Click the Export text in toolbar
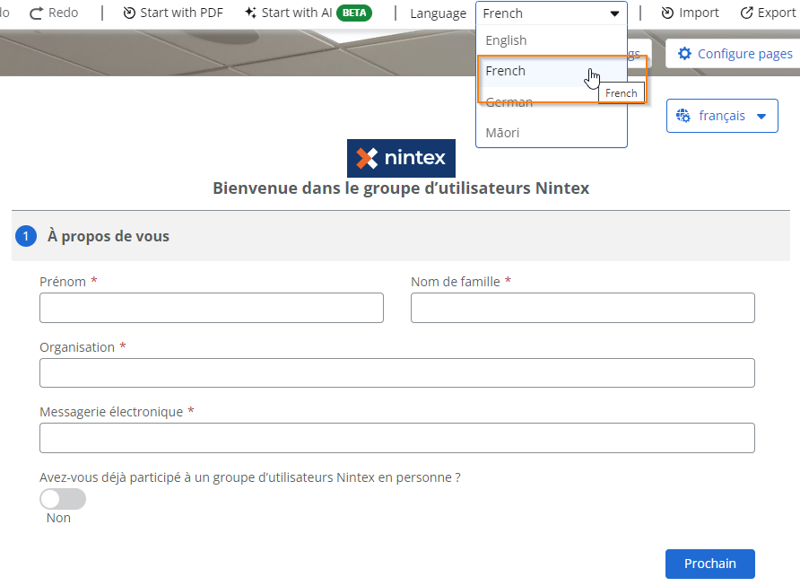The image size is (800, 586). tap(777, 13)
